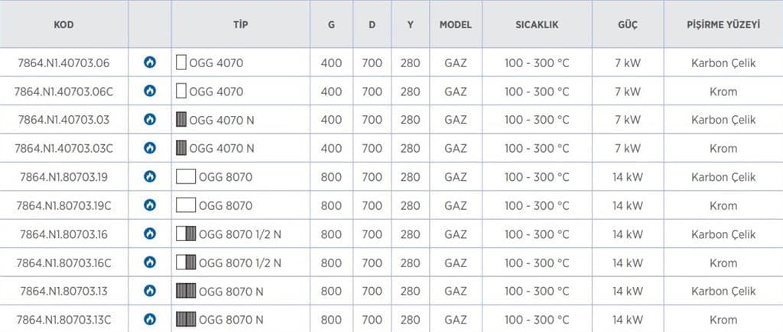Select the fully grooved plate icon for 7864.N1.80703.13
The width and height of the screenshot is (783, 332).
click(186, 291)
